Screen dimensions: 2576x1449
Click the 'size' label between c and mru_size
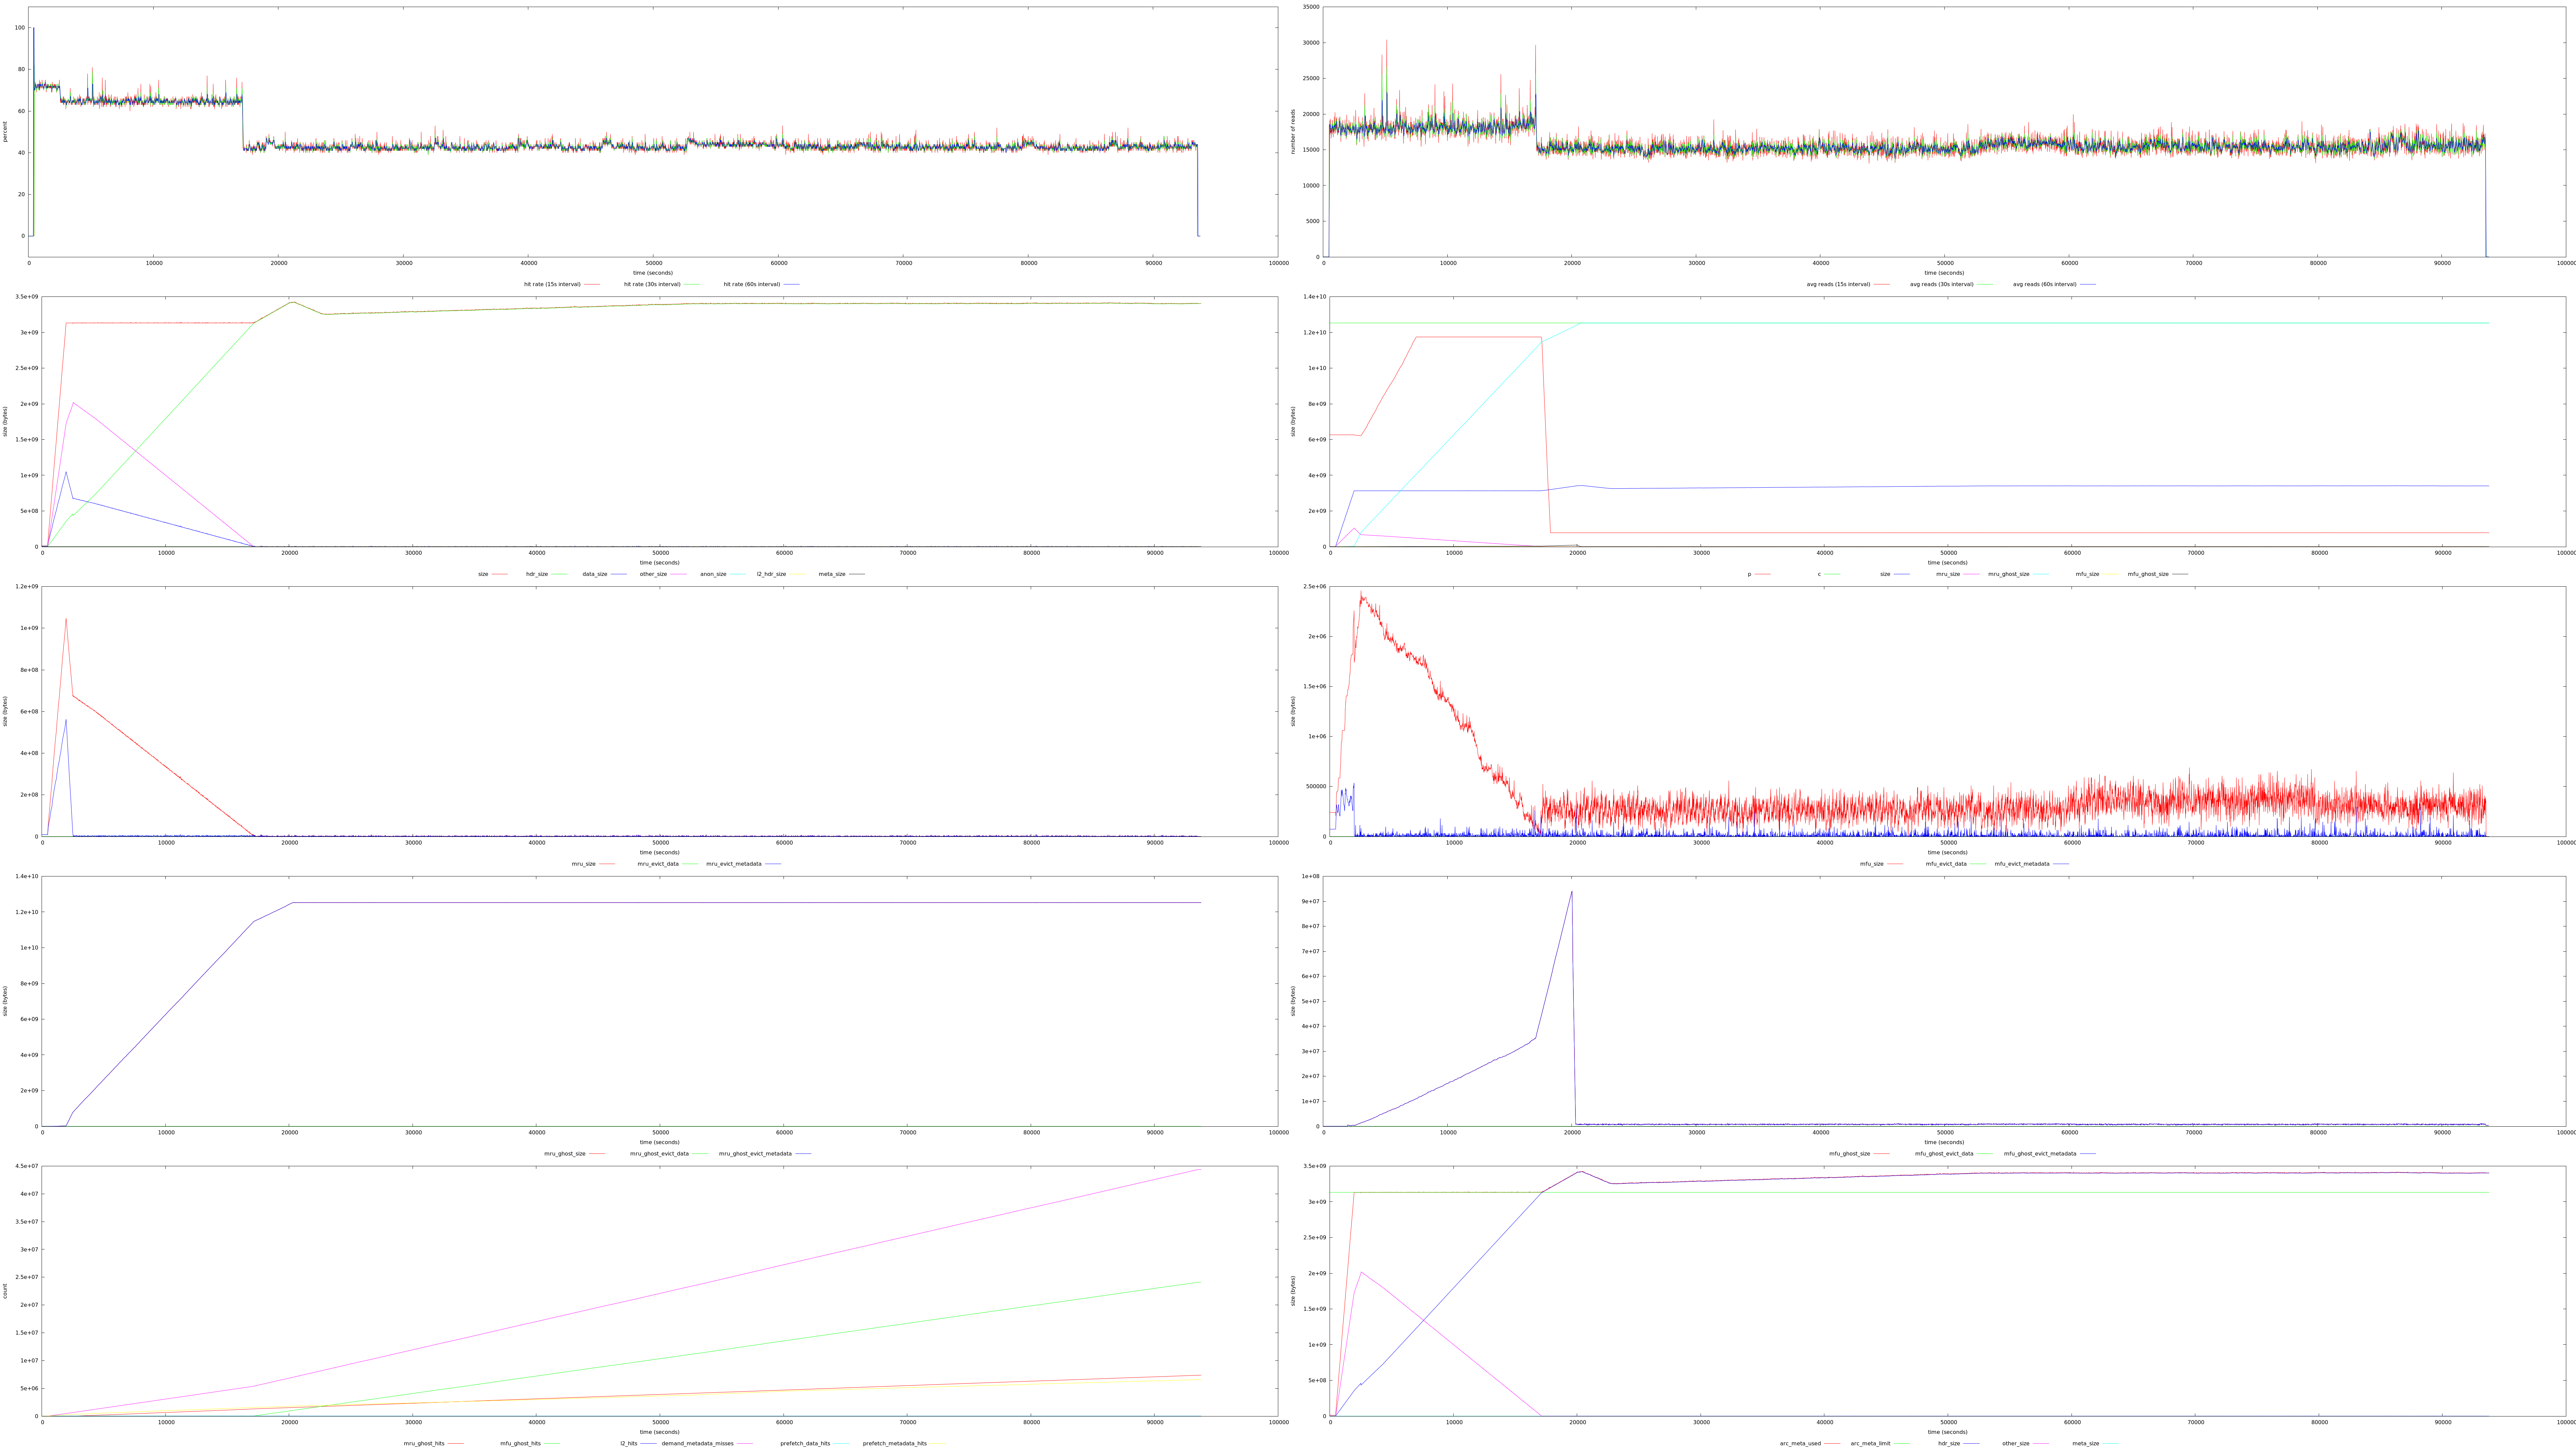1885,574
